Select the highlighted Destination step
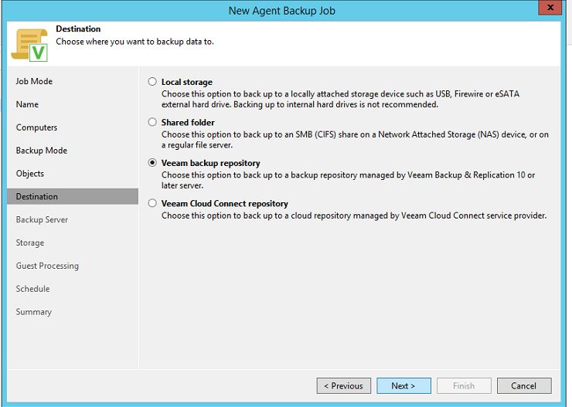This screenshot has height=407, width=572. tap(37, 197)
